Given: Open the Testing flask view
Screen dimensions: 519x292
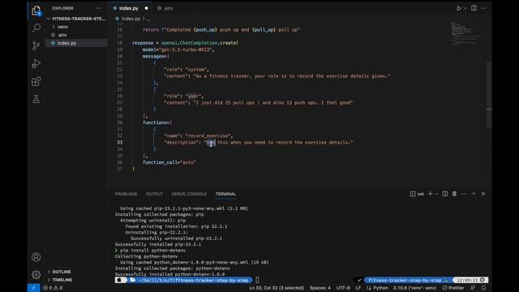Looking at the screenshot, I should (36, 99).
